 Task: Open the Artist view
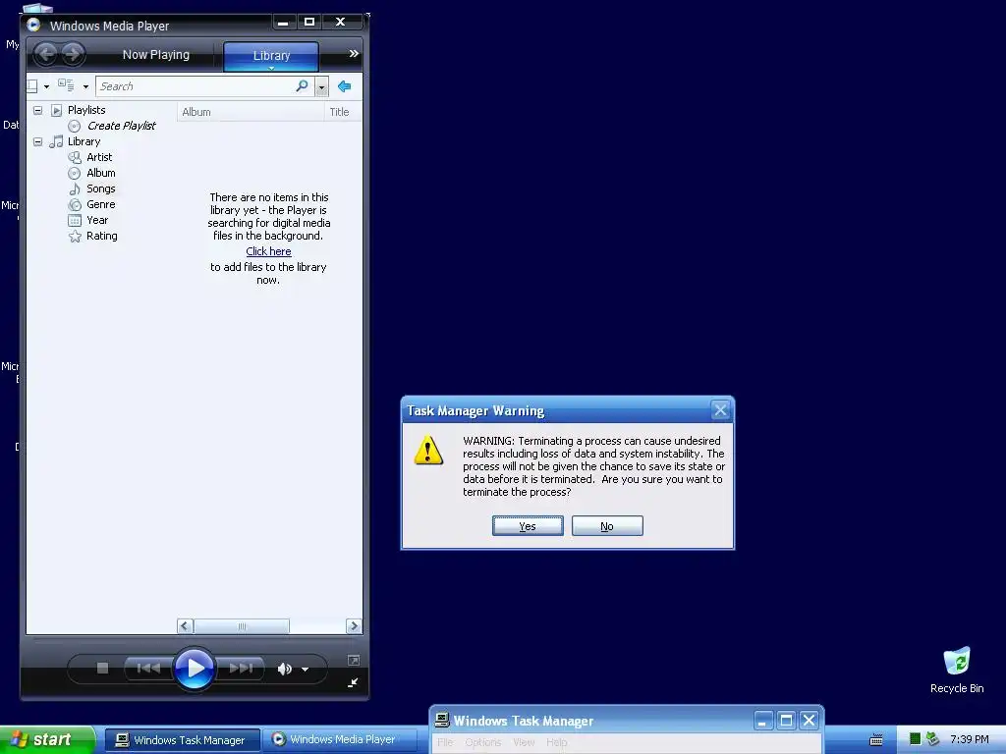(99, 157)
